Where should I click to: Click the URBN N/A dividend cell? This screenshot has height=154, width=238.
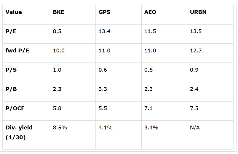click(x=195, y=128)
